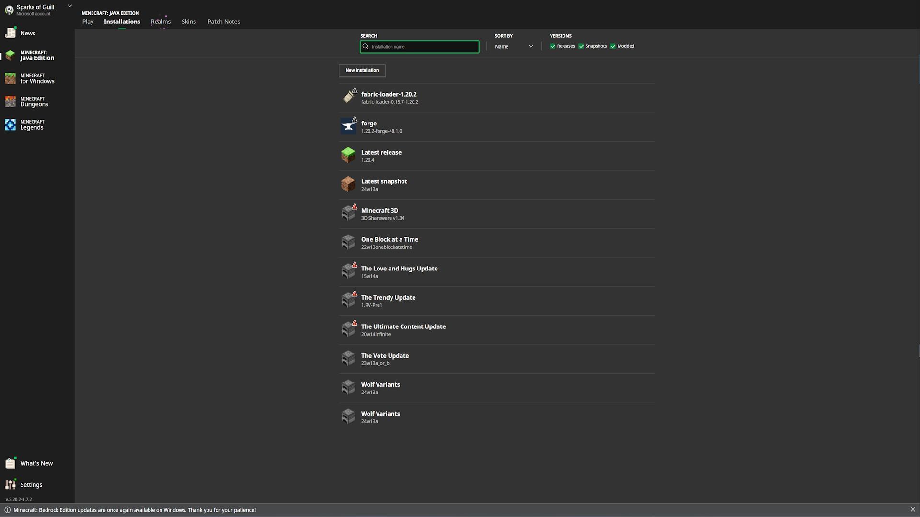Click The Vote Update furnace icon
The image size is (920, 517).
click(x=348, y=359)
